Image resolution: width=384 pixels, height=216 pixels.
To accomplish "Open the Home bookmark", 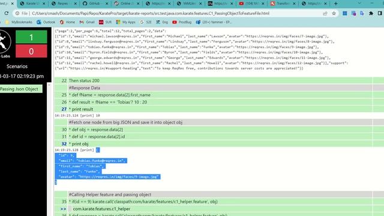I will click(67, 22).
